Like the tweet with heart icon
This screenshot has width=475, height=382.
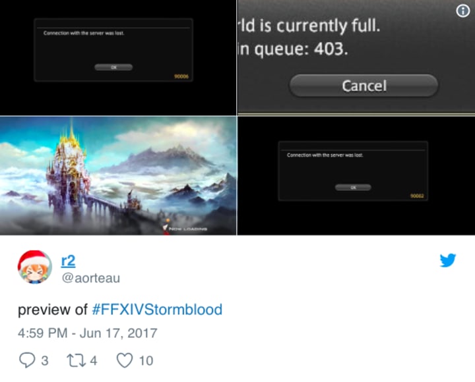(125, 360)
